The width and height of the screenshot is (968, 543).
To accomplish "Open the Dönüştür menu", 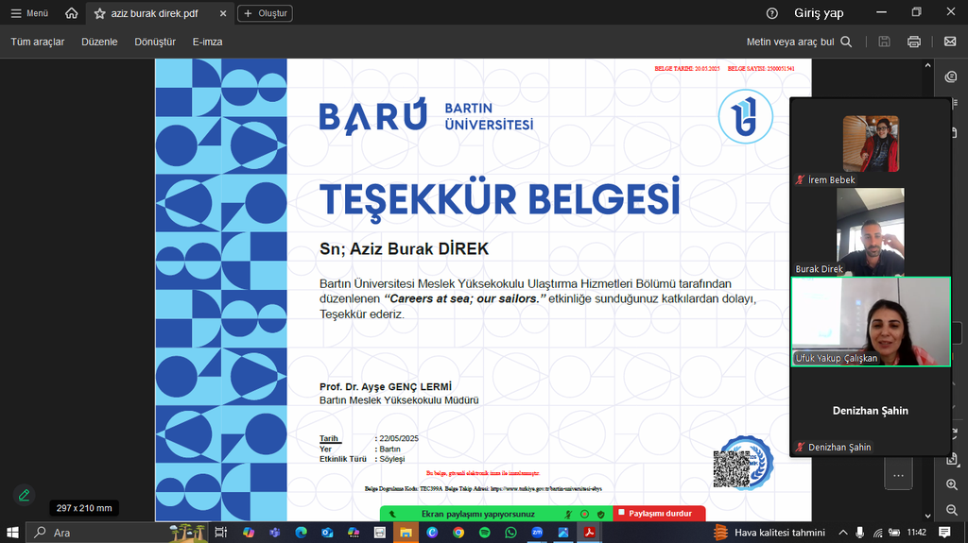I will pyautogui.click(x=155, y=42).
